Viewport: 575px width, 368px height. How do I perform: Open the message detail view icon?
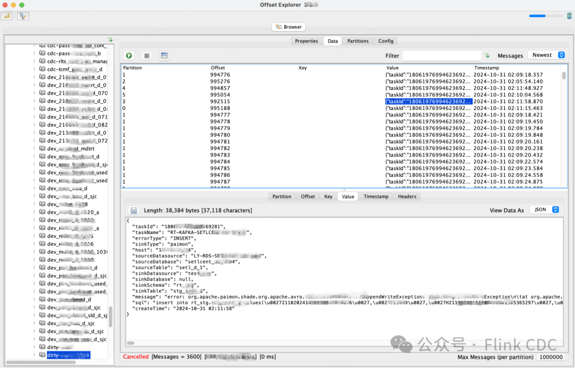click(x=165, y=56)
